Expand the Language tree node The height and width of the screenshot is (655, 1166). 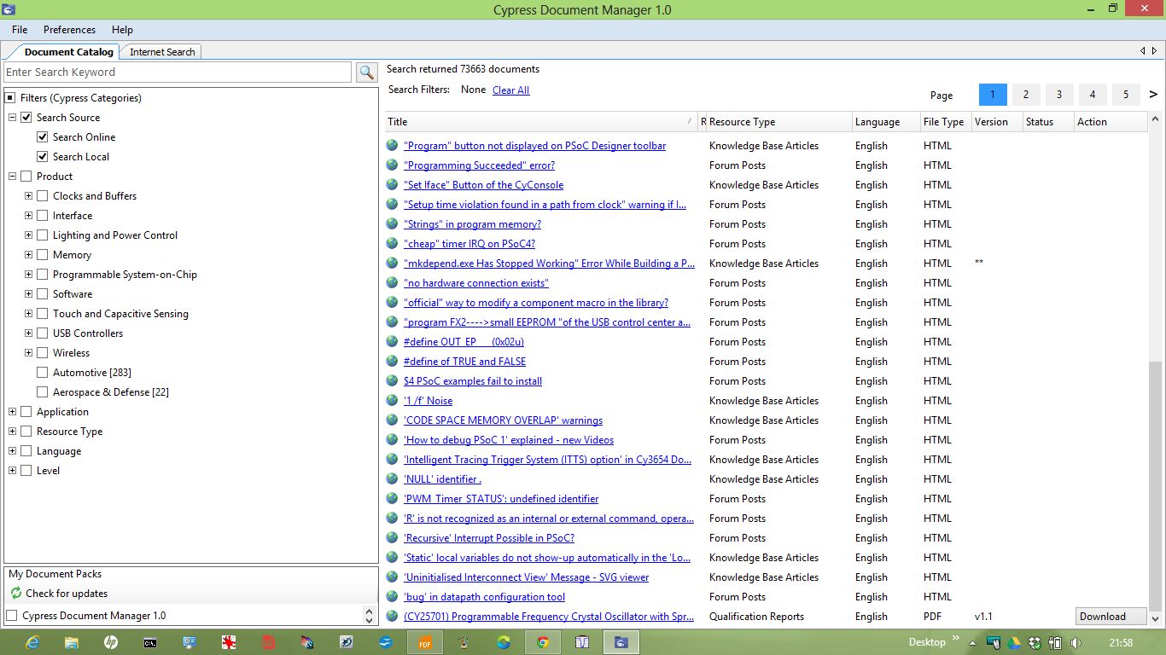click(12, 450)
